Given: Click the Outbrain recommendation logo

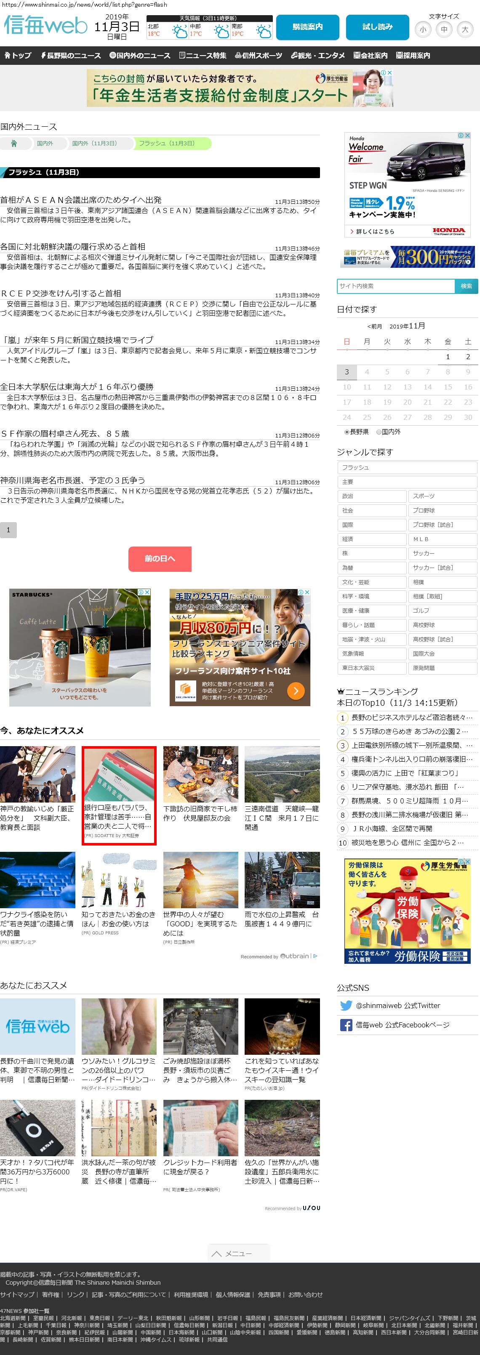Looking at the screenshot, I should pos(294,956).
